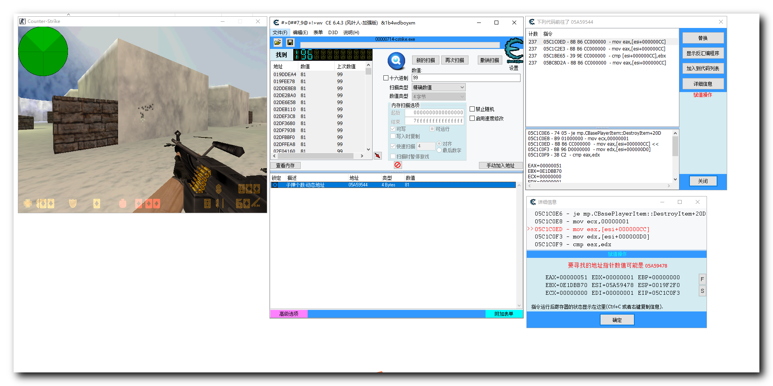
Task: Click the 替换 replace button
Action: click(703, 38)
